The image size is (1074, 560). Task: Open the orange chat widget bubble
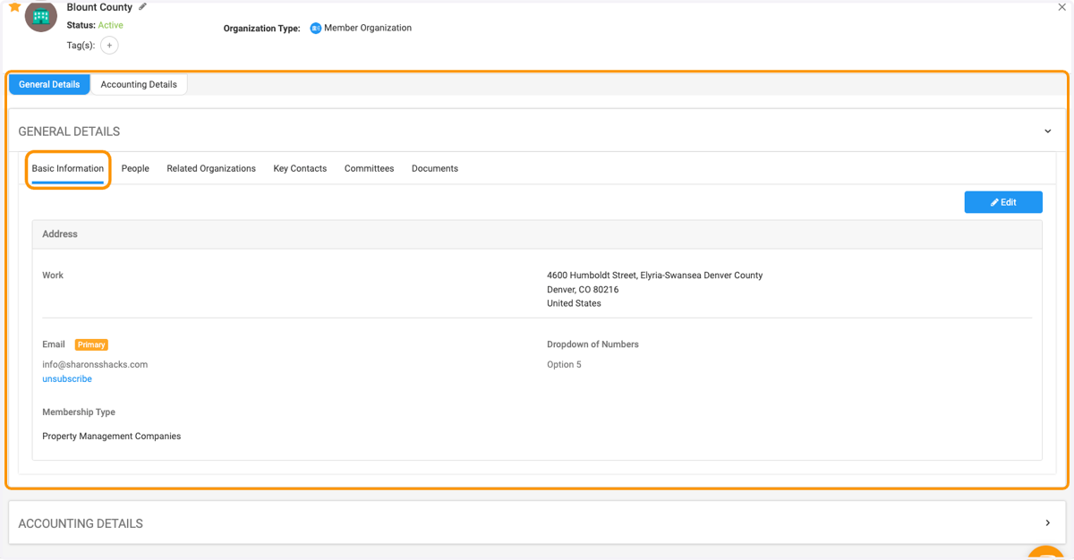click(1046, 553)
